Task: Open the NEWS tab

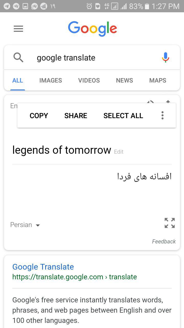Action: coord(124,80)
